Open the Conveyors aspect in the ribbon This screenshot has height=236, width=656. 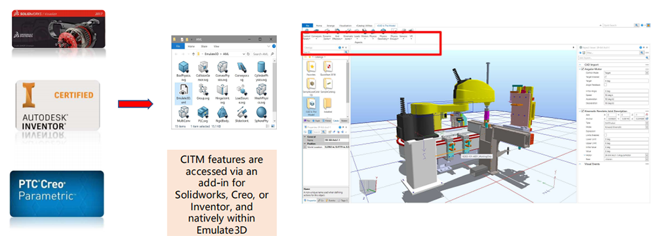(316, 34)
